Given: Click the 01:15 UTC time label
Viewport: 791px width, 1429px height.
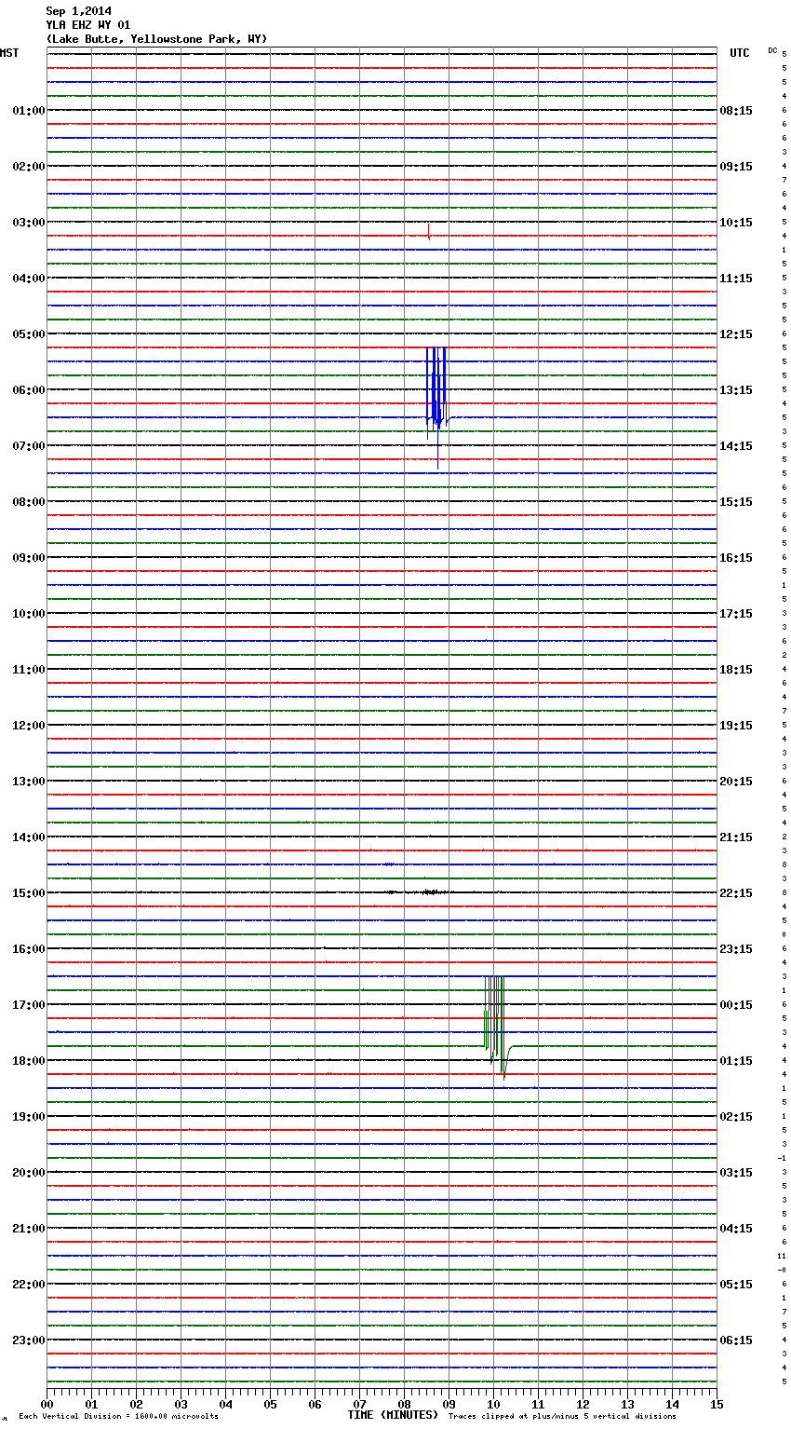Looking at the screenshot, I should tap(736, 1061).
